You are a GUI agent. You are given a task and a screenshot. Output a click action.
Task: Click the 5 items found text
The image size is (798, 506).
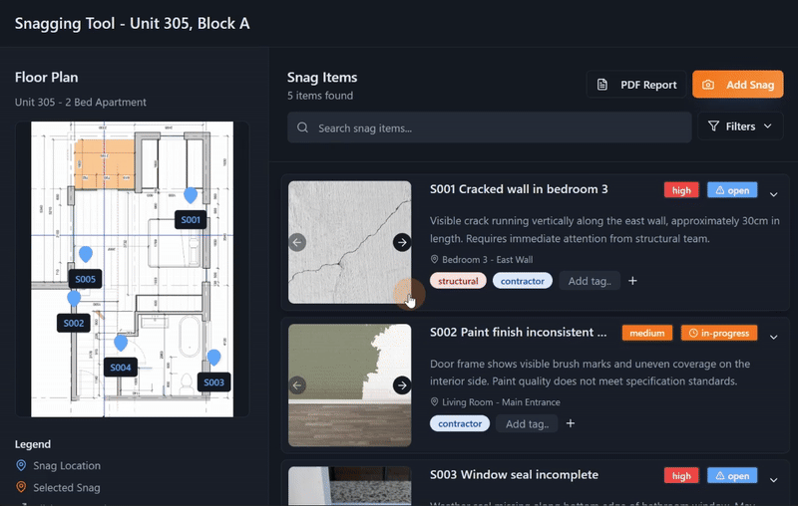(320, 96)
